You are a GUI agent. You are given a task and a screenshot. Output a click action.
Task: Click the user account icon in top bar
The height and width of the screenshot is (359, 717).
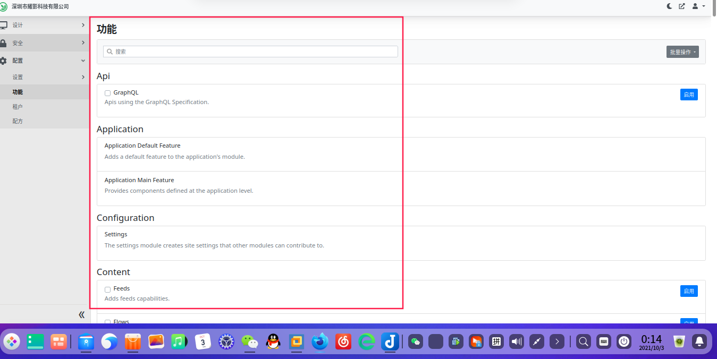point(694,6)
